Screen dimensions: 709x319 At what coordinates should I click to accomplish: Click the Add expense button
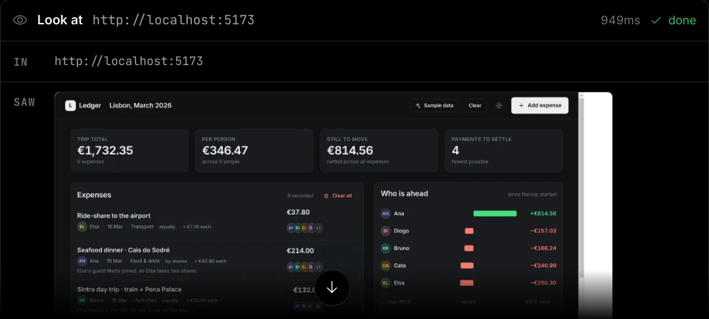(x=540, y=105)
